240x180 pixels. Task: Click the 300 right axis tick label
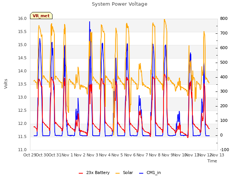point(224,91)
